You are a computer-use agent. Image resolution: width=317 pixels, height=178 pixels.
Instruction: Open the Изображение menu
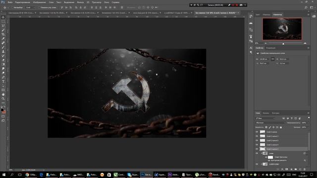[40, 2]
